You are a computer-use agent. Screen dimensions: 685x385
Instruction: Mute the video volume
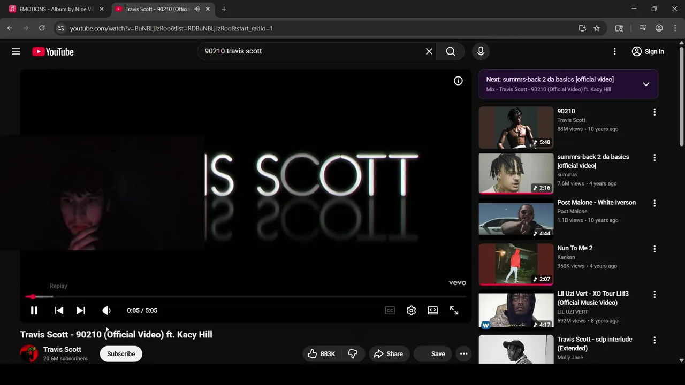click(106, 311)
